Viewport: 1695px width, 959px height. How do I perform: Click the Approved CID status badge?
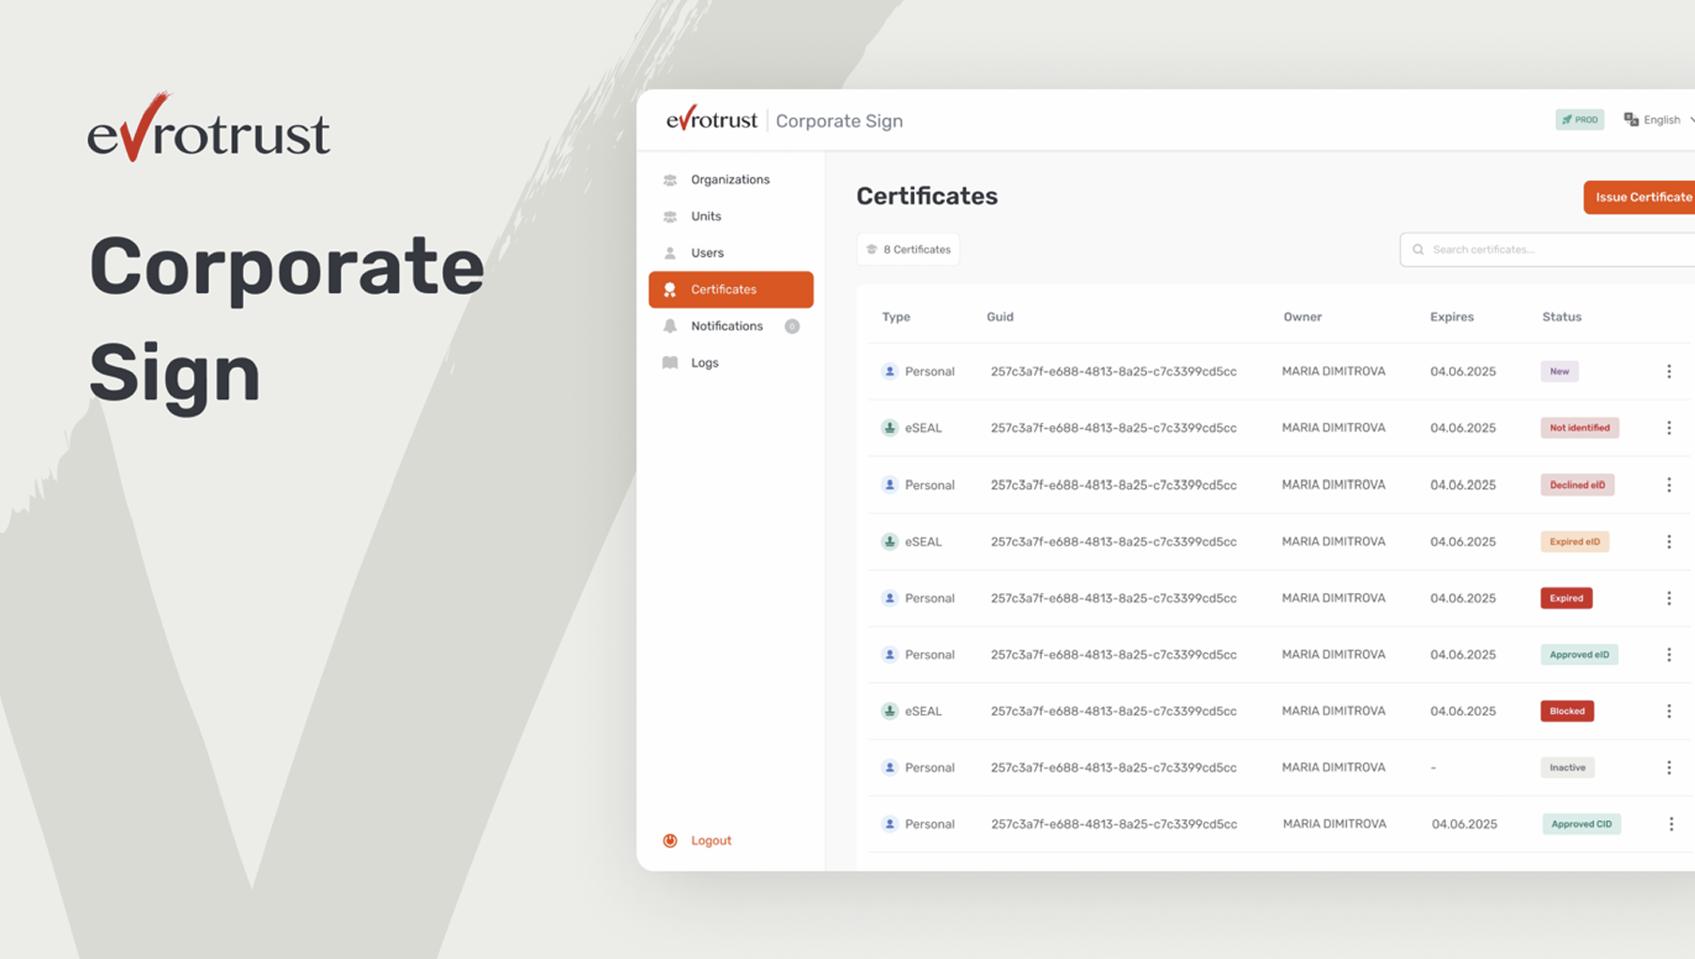[1581, 824]
